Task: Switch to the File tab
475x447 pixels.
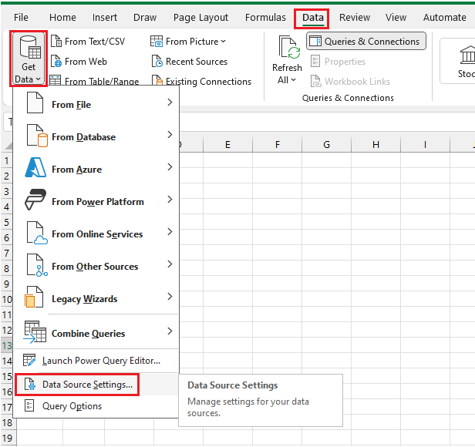Action: pos(21,17)
